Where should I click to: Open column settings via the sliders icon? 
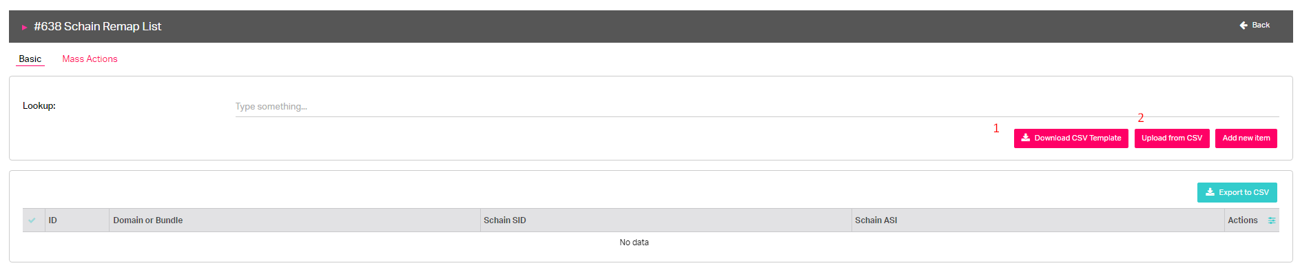(x=1272, y=220)
